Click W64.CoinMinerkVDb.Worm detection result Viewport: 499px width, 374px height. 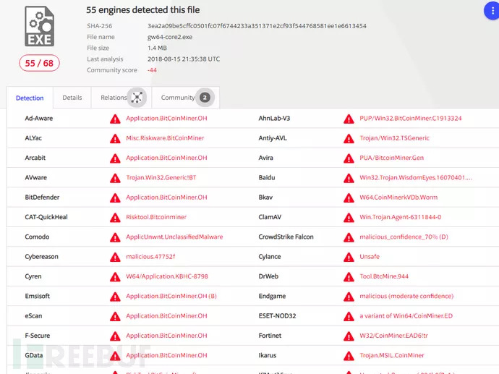coord(398,197)
